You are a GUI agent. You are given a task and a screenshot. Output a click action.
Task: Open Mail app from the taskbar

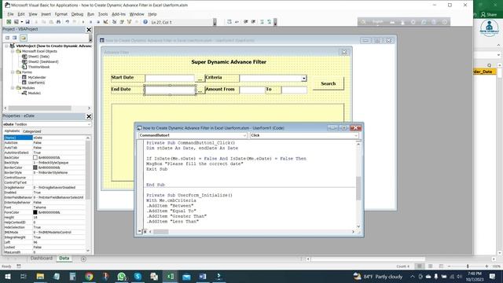tap(186, 276)
